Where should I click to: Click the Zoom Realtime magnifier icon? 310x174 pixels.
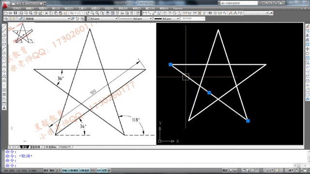pyautogui.click(x=93, y=13)
